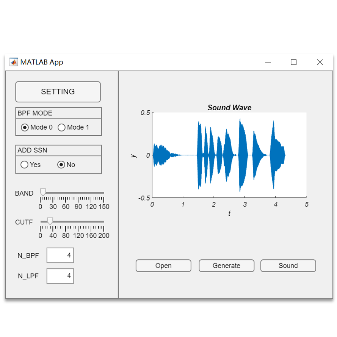Click the Sound playback button

click(x=288, y=265)
